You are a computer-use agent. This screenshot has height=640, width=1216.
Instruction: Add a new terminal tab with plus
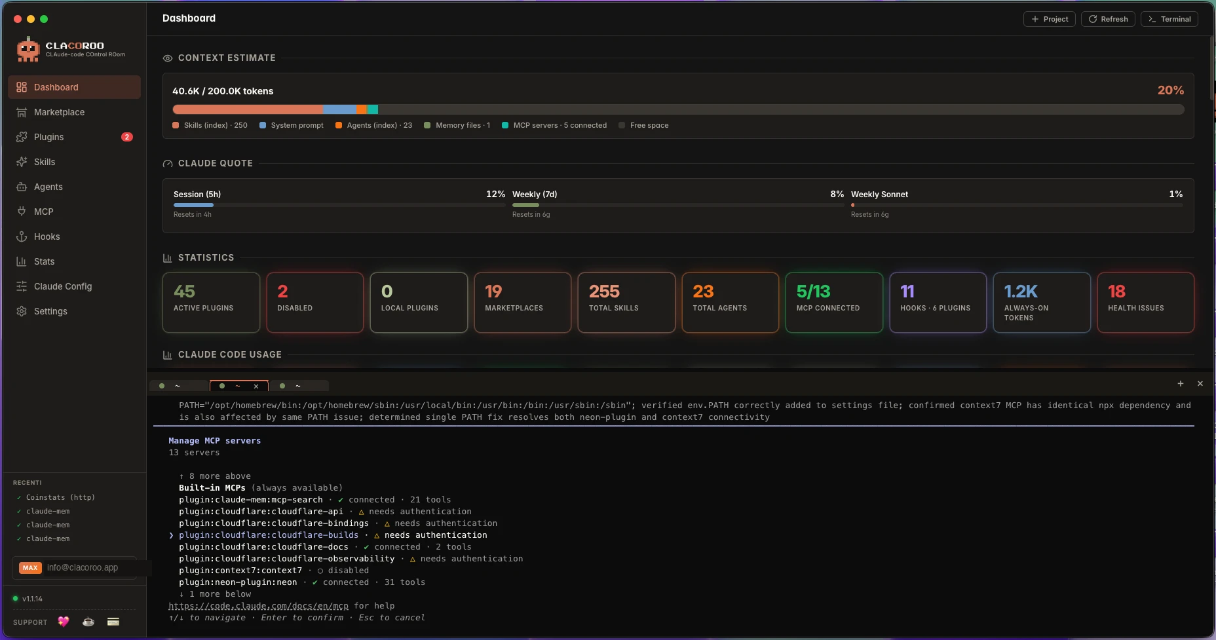1181,384
